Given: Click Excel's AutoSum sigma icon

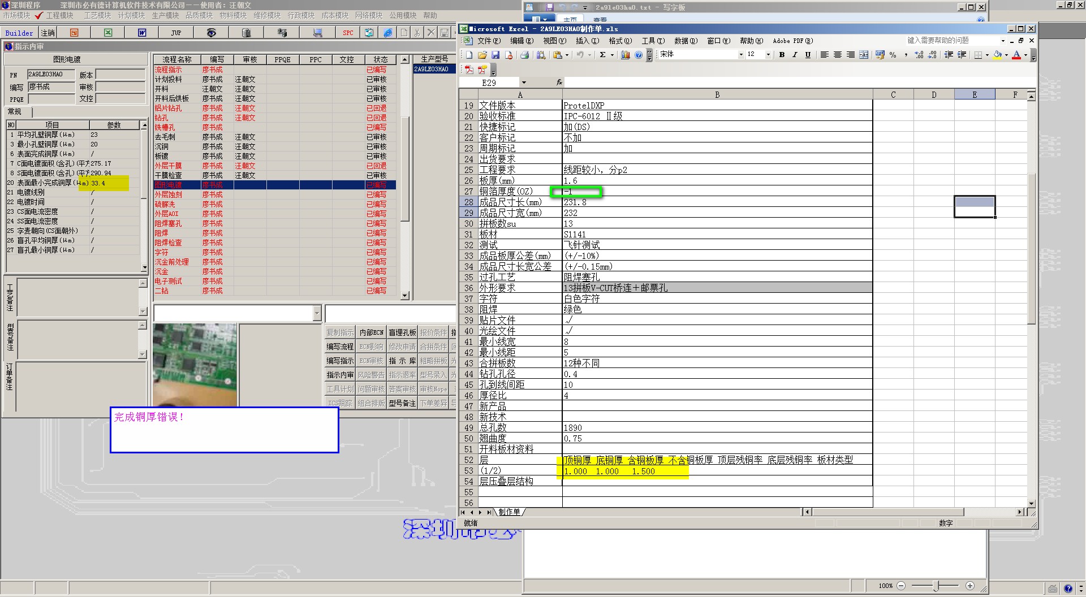Looking at the screenshot, I should tap(602, 55).
